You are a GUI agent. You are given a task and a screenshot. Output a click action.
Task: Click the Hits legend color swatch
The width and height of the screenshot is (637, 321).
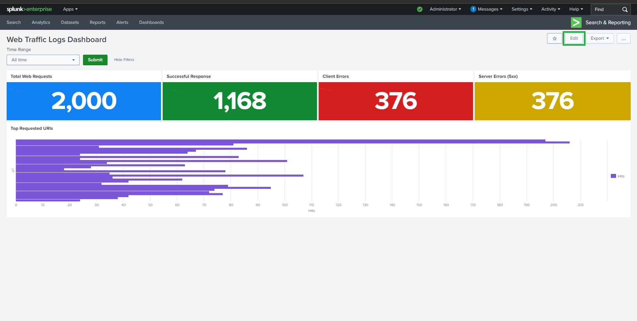613,176
